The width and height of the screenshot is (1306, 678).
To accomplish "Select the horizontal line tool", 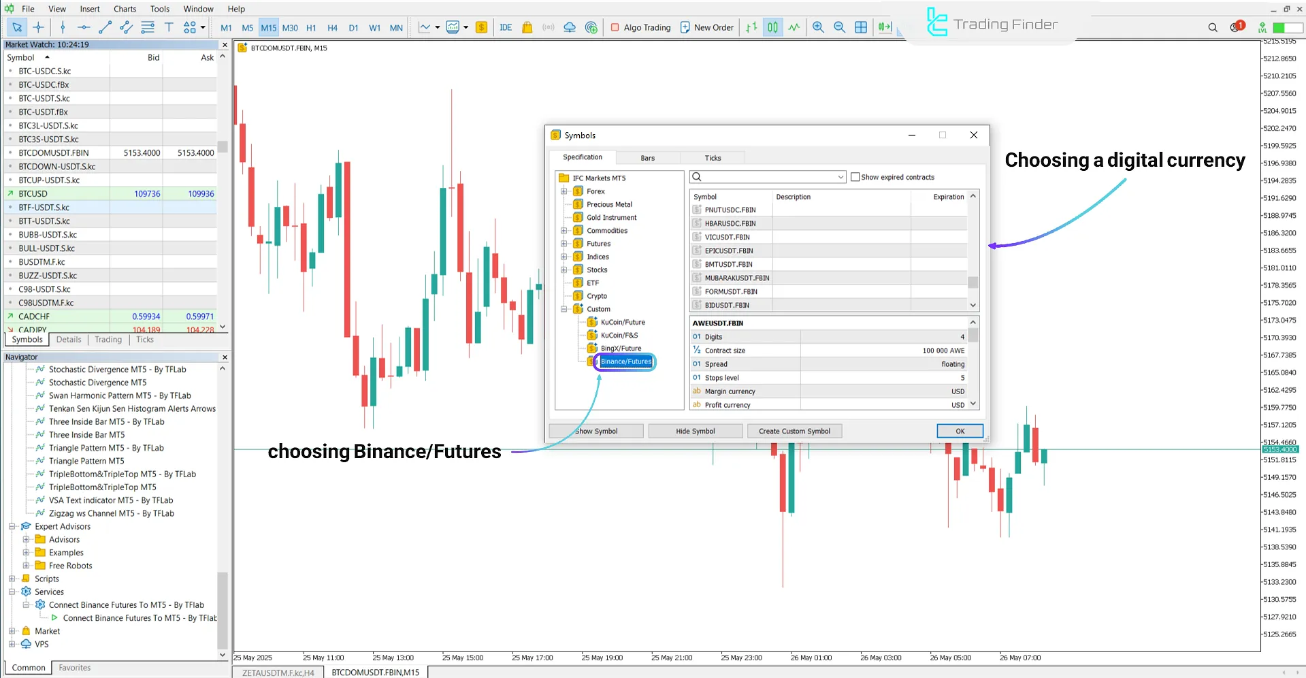I will (84, 27).
